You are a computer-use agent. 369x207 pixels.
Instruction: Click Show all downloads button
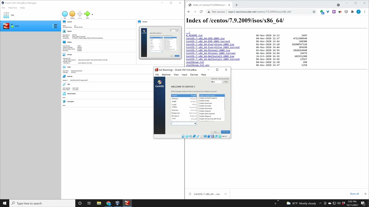[354, 194]
